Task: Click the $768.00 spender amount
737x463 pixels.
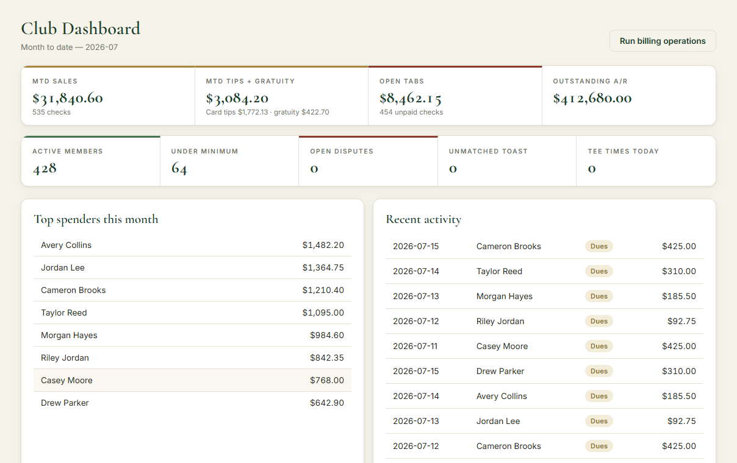Action: coord(327,380)
